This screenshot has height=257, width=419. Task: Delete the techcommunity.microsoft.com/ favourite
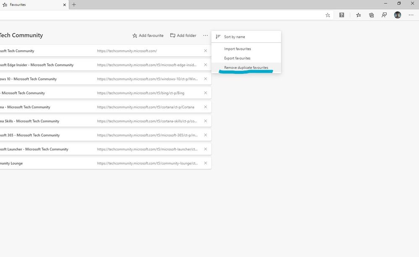tap(205, 51)
